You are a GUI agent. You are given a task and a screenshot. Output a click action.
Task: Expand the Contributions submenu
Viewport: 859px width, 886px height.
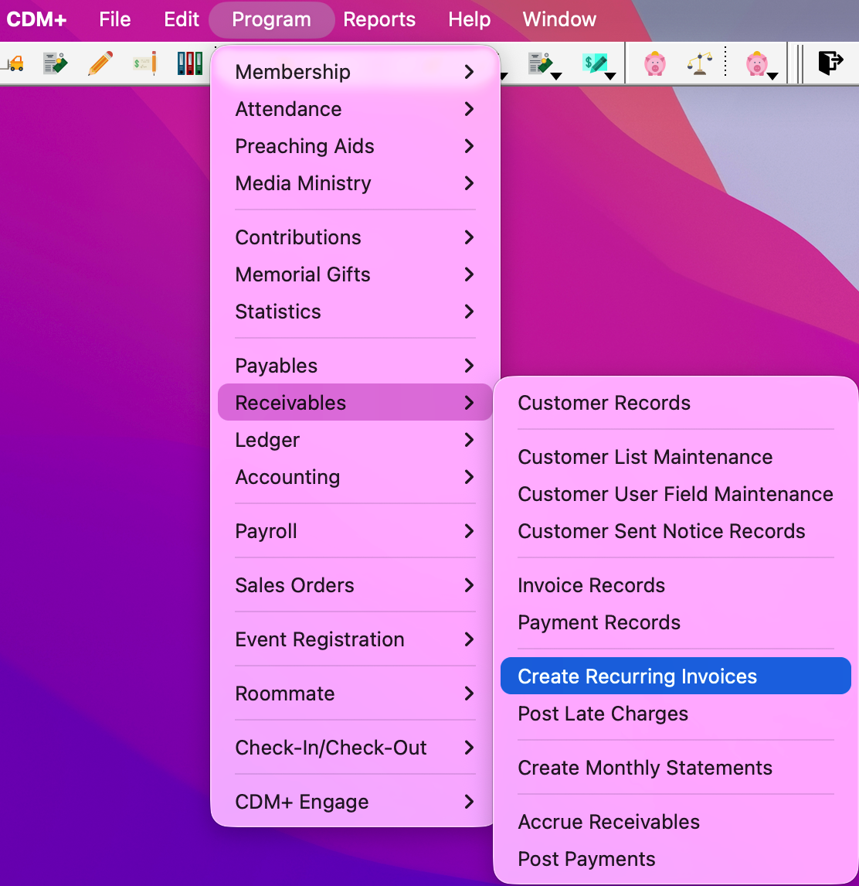(355, 237)
